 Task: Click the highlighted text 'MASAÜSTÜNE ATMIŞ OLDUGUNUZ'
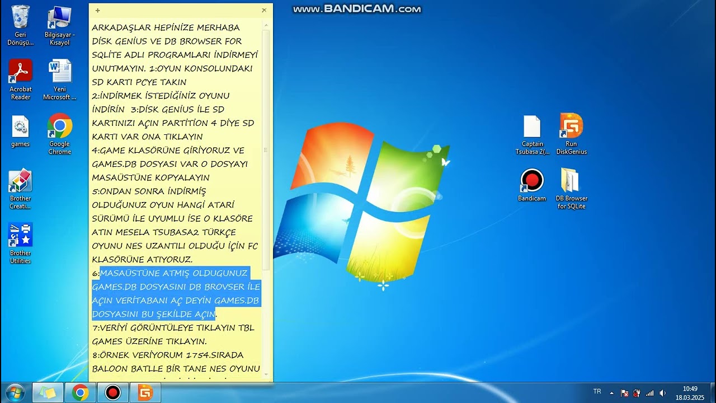173,273
